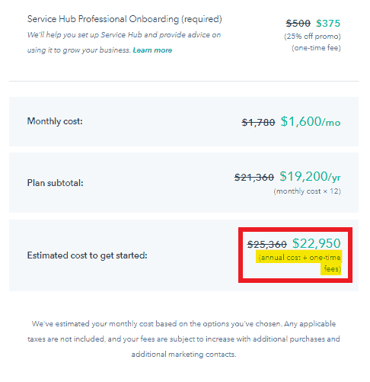
Task: Select the Monthly cost label
Action: [x=55, y=121]
